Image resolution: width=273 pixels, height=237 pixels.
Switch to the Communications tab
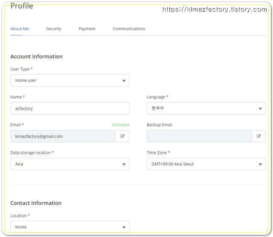click(129, 29)
